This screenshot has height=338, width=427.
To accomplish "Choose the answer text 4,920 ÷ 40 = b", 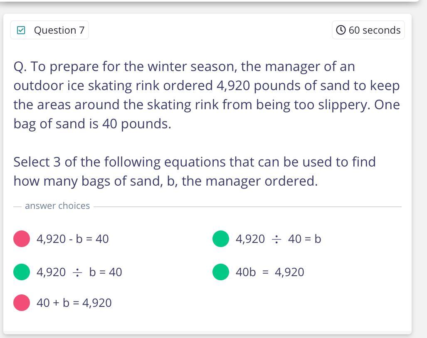I will pos(278,239).
